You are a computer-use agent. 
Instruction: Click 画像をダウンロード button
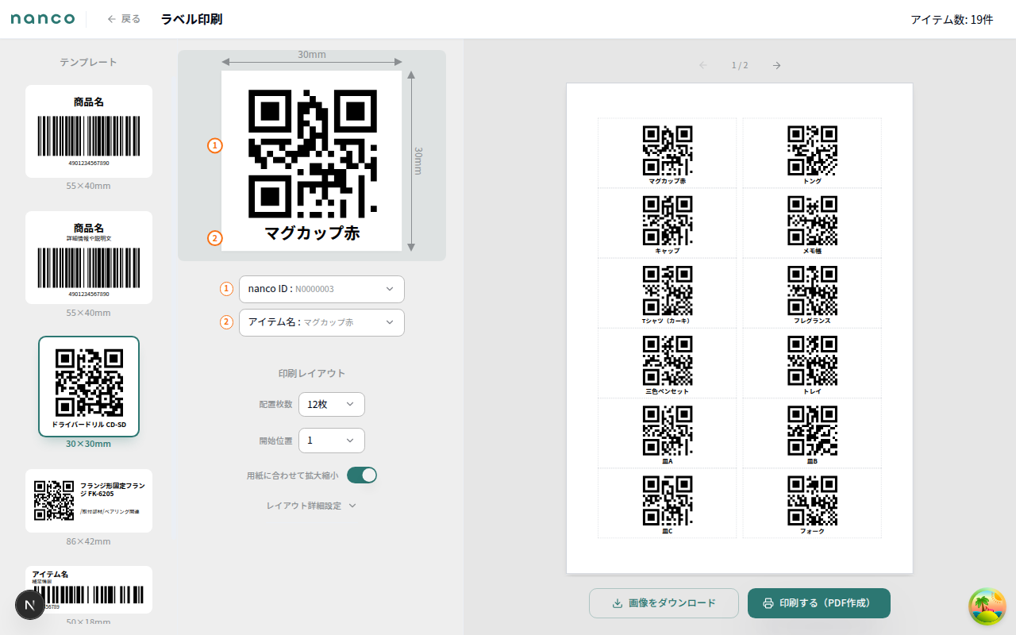(664, 603)
